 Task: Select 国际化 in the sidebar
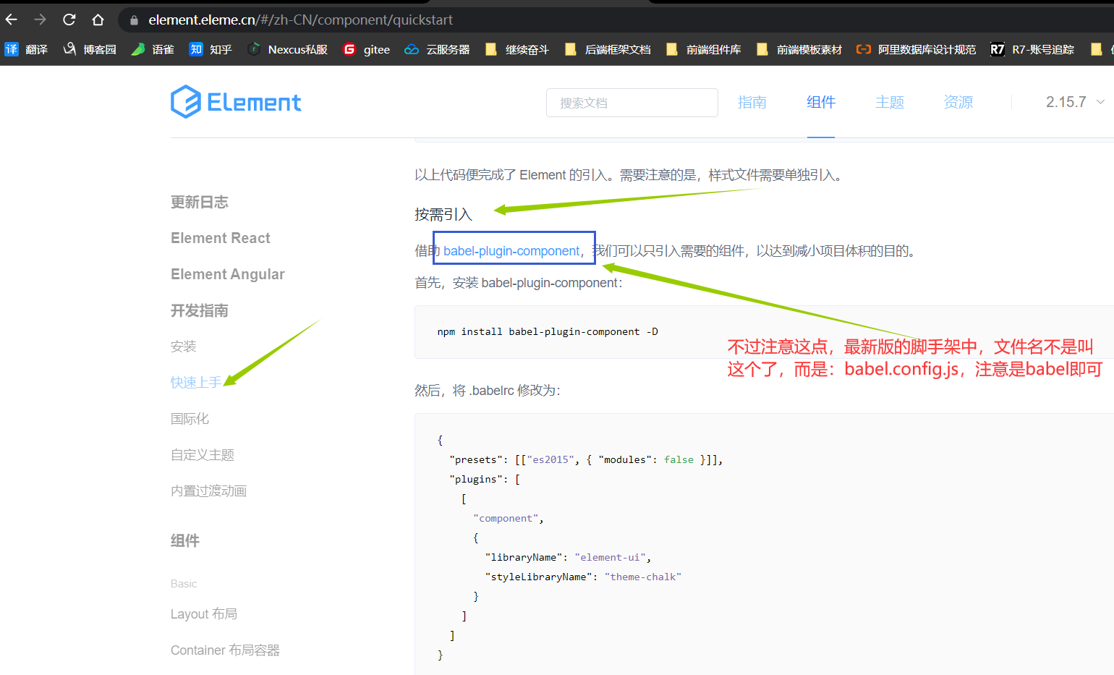tap(190, 419)
